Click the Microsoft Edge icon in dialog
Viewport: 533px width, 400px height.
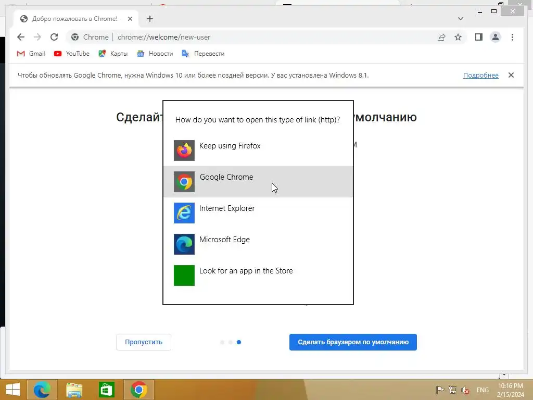point(184,244)
